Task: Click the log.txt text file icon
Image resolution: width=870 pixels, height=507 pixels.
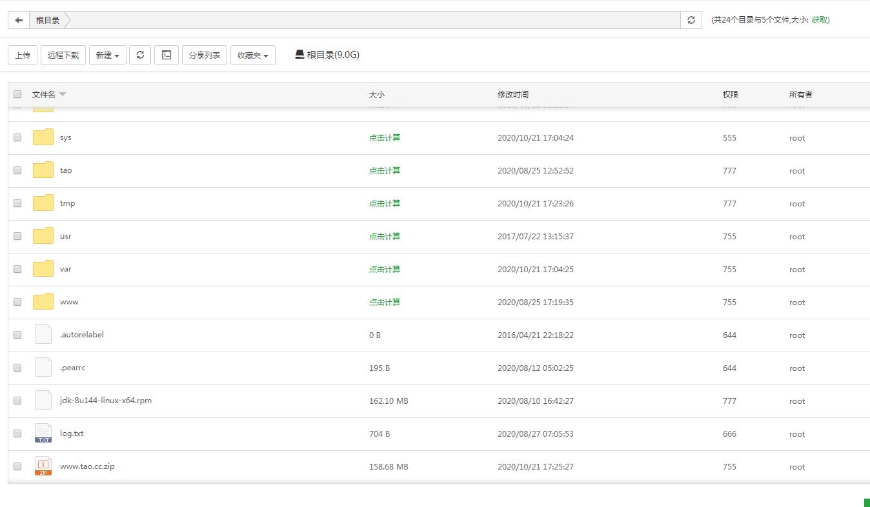Action: pos(43,433)
